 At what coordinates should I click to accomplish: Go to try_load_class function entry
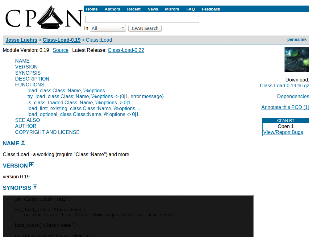click(x=96, y=96)
